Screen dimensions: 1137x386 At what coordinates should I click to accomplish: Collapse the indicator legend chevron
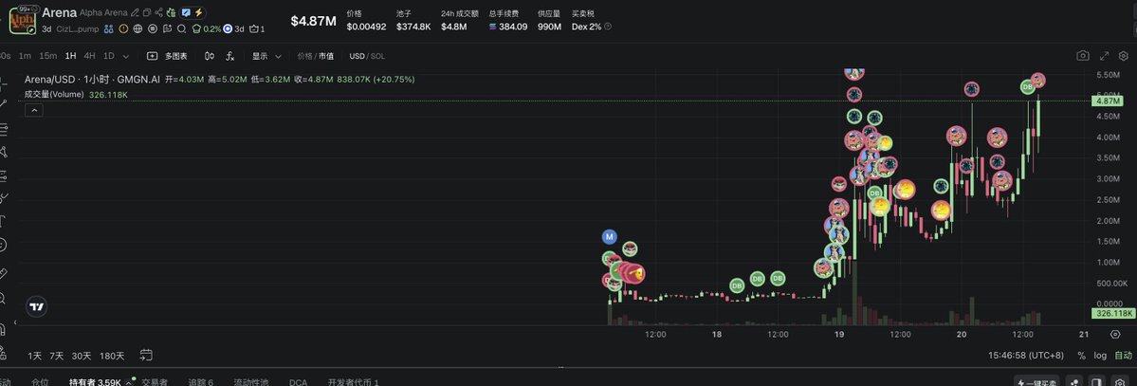[x=33, y=110]
